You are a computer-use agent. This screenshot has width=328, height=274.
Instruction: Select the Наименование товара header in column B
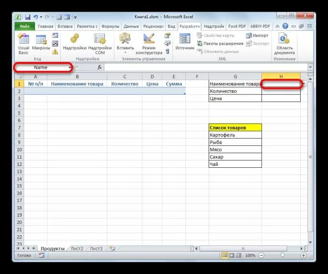point(77,84)
